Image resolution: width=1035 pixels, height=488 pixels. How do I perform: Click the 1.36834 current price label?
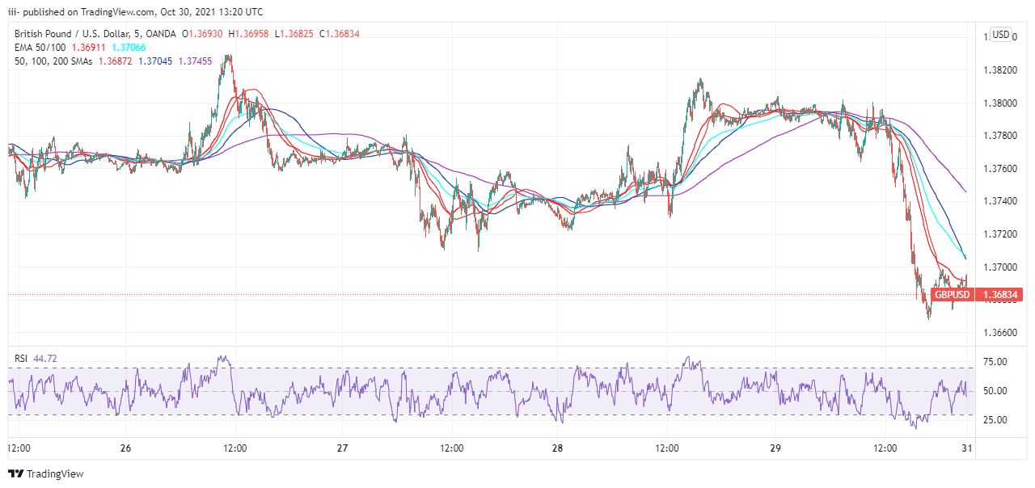click(1001, 295)
